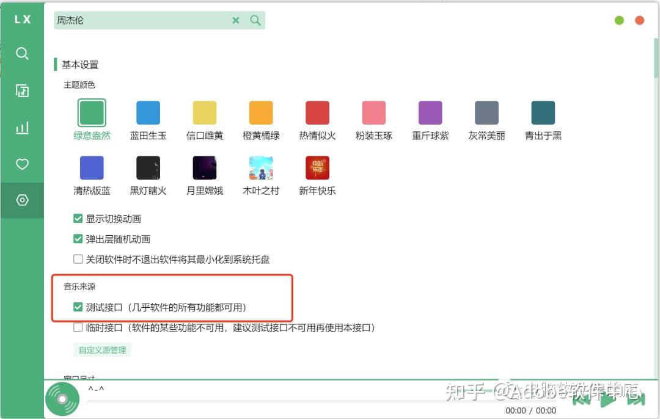Open favorites via the heart icon
Image resolution: width=660 pixels, height=419 pixels.
tap(22, 164)
